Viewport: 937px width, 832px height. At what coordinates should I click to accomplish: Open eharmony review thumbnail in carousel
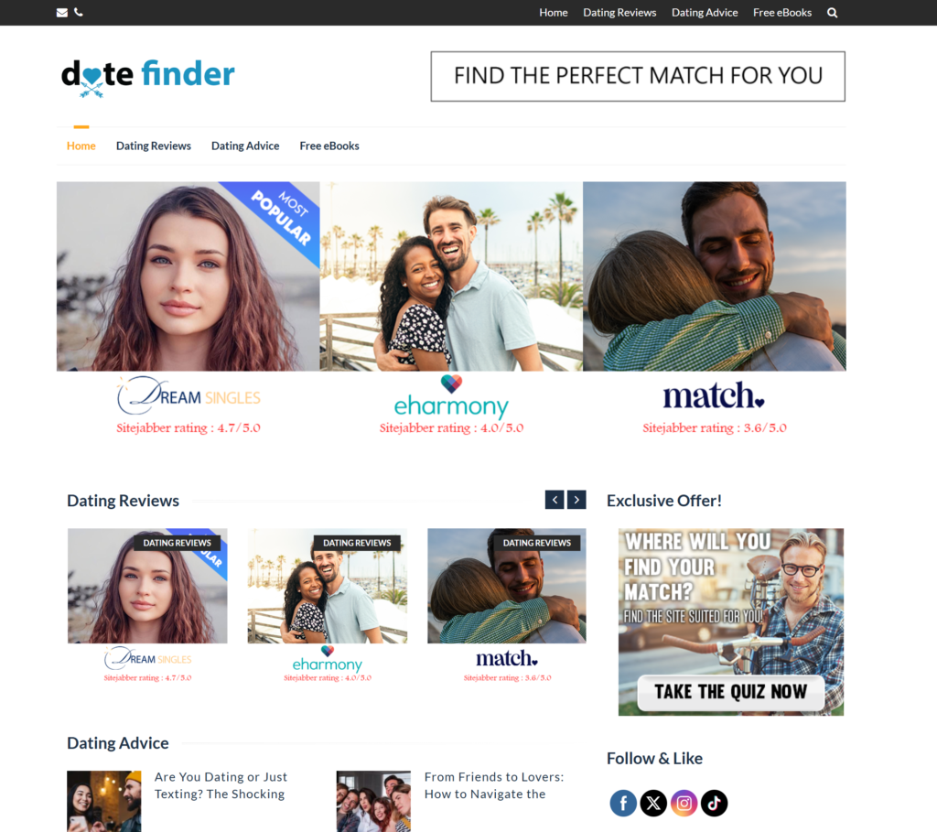pyautogui.click(x=328, y=586)
